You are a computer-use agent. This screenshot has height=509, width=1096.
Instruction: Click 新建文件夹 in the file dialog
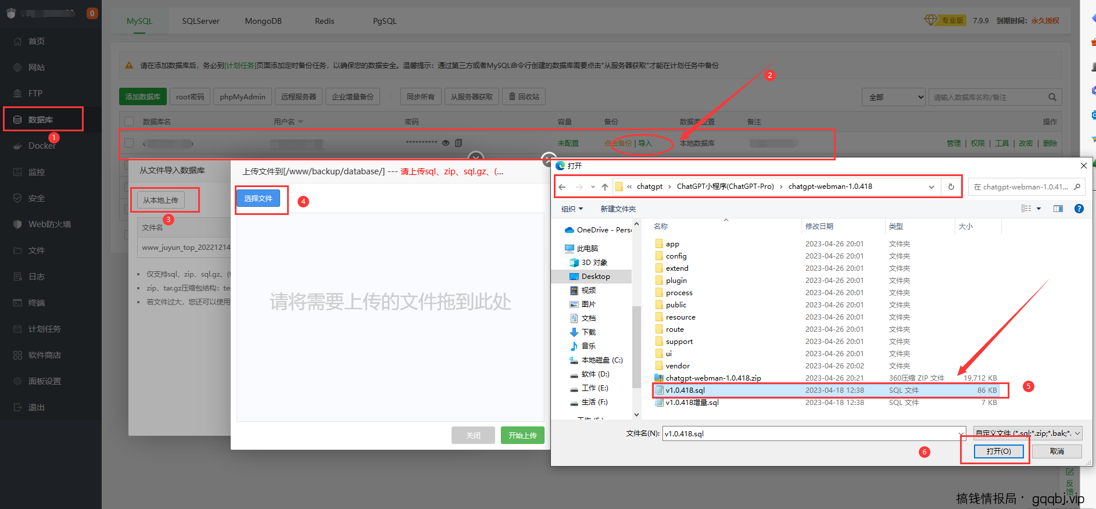[618, 209]
